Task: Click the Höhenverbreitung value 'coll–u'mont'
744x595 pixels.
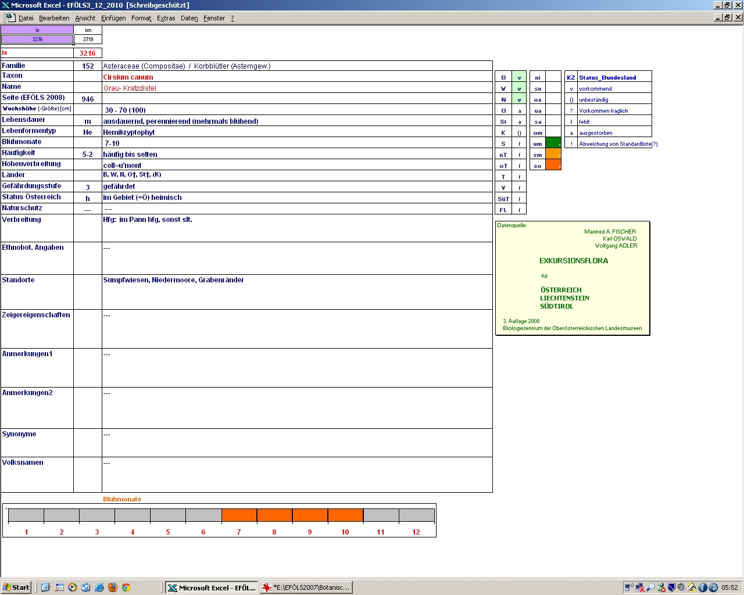Action: (x=122, y=166)
